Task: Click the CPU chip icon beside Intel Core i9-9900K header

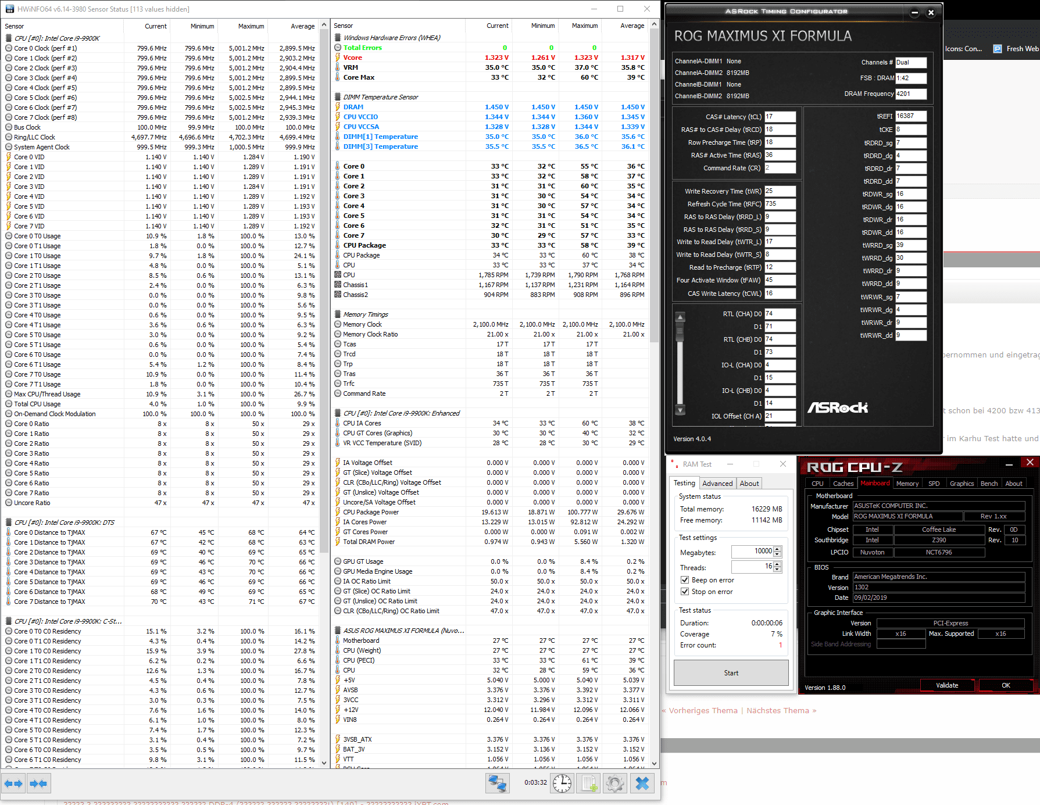Action: tap(9, 38)
